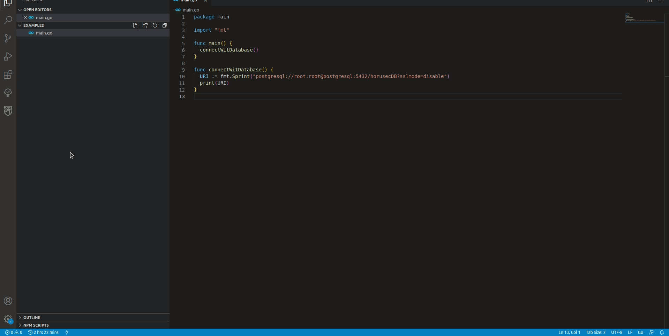Open the Horusec shield icon in activity bar
The width and height of the screenshot is (669, 336).
pos(8,111)
